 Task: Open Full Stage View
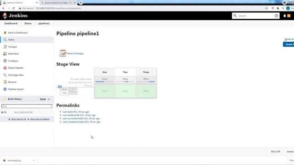[16, 75]
